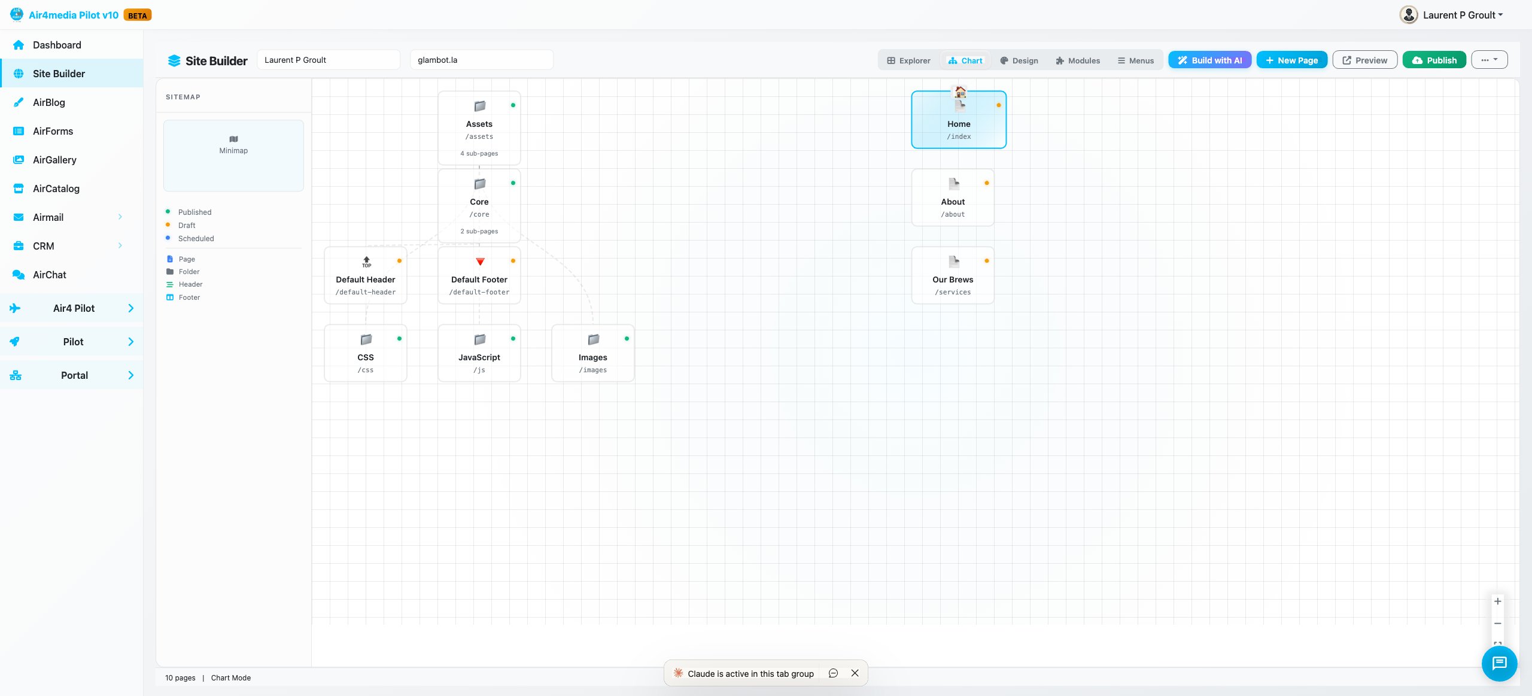Expand the Airmail submenu

[x=121, y=217]
